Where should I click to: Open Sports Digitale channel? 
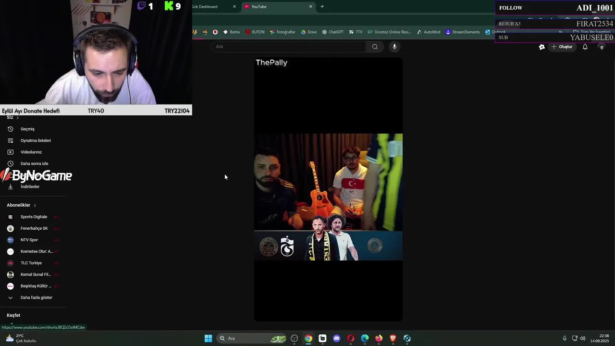tap(33, 217)
